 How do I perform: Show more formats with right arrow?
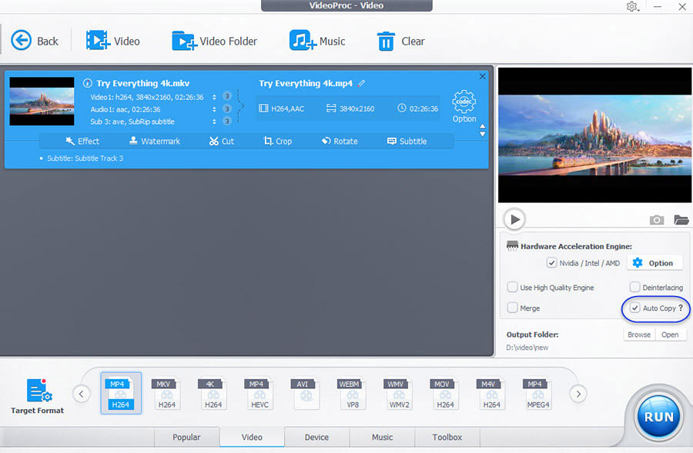pyautogui.click(x=578, y=394)
